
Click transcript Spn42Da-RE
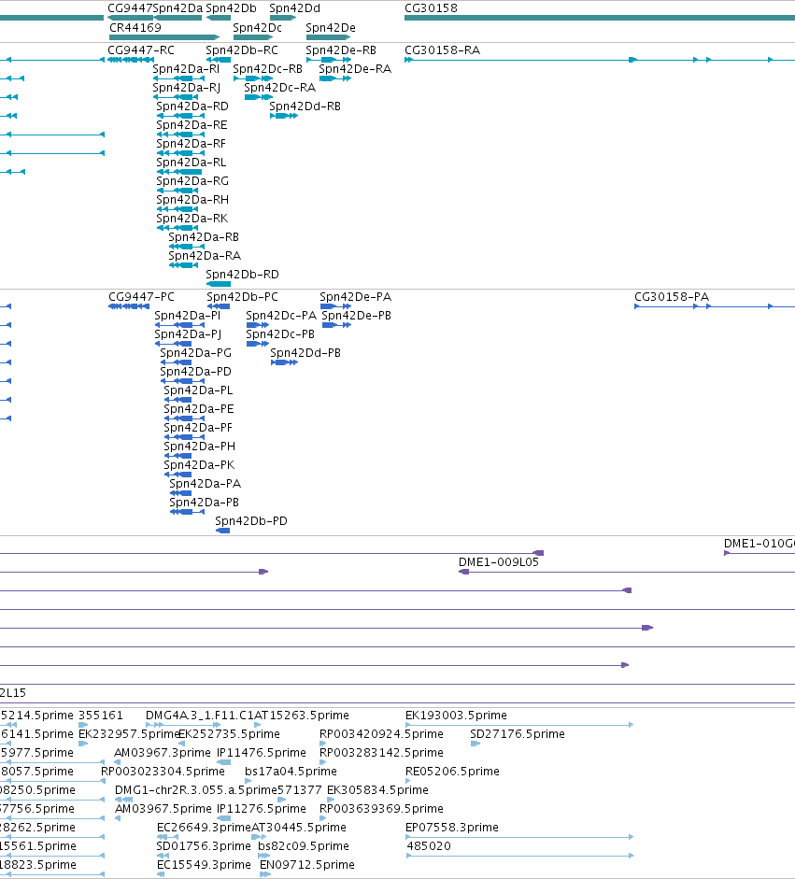192,124
